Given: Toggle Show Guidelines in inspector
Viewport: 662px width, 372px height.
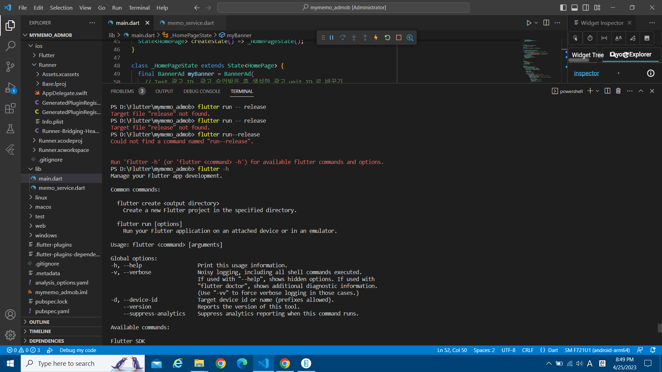Looking at the screenshot, I should 604,38.
